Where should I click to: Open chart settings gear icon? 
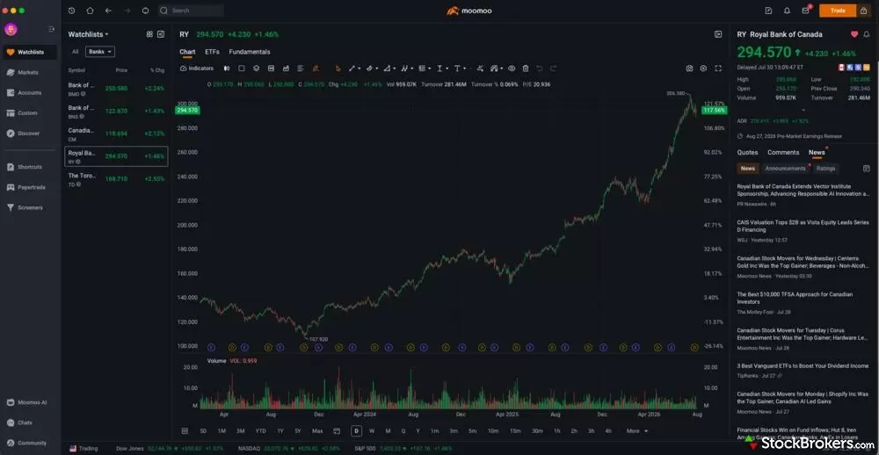pos(703,69)
